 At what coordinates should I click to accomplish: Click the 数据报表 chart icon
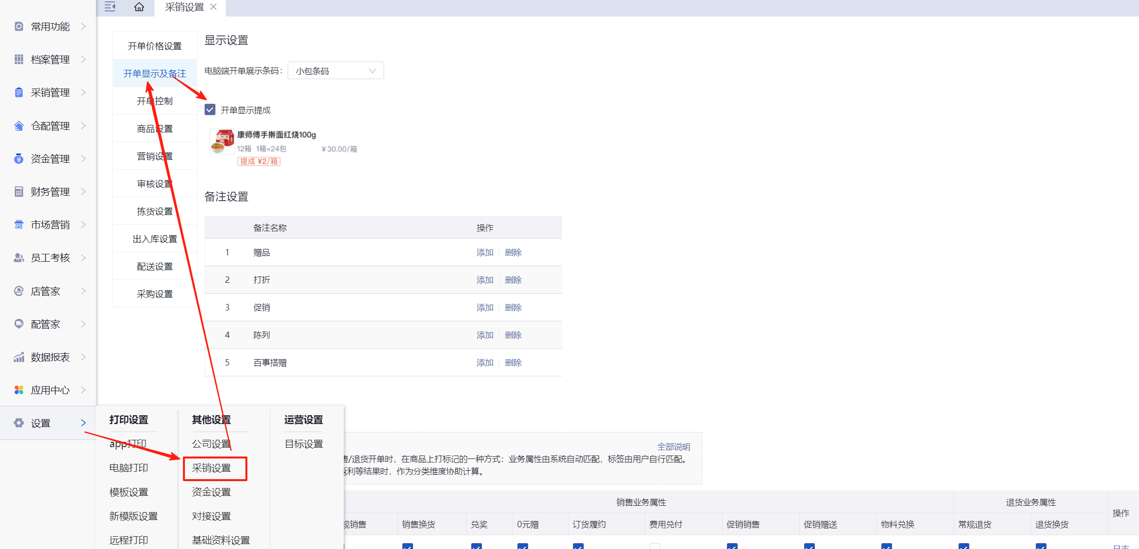click(x=19, y=357)
